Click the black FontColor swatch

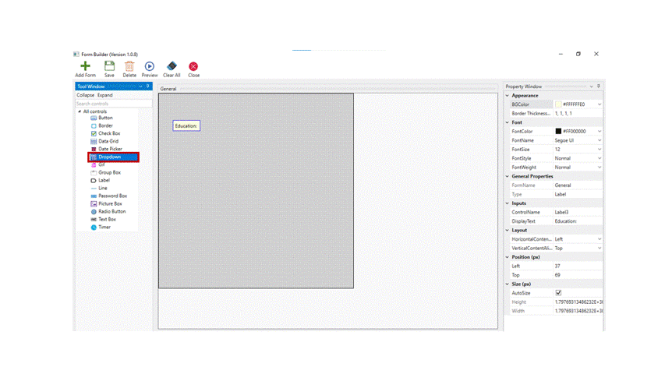tap(558, 132)
